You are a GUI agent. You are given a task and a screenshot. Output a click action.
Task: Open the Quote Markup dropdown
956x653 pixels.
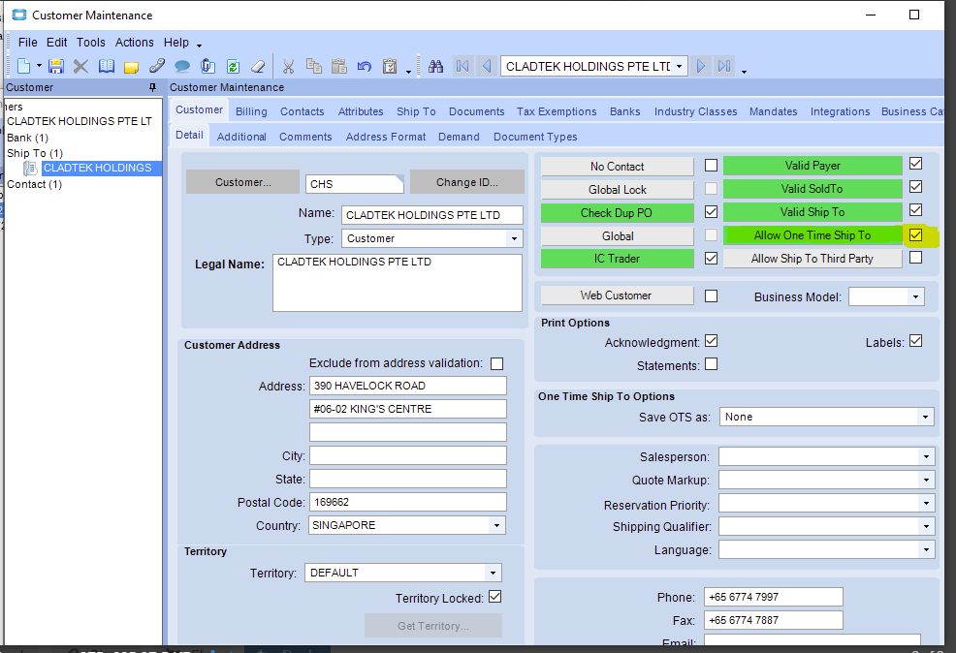[x=926, y=481]
